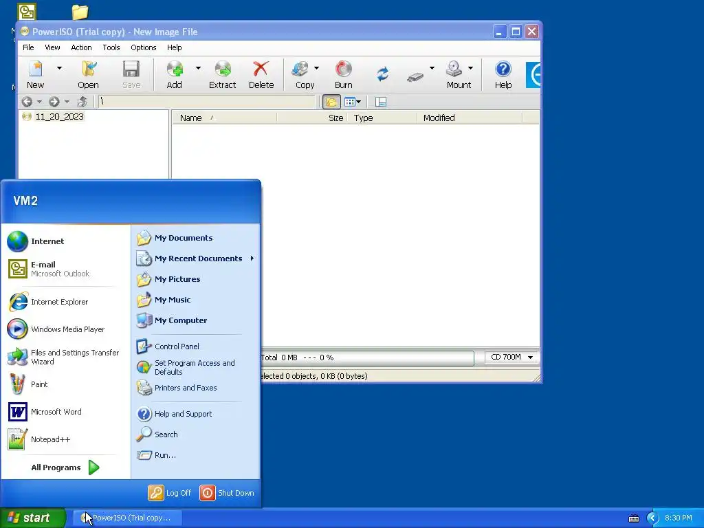Click the blue Convert arrows icon
The width and height of the screenshot is (704, 528).
[x=382, y=74]
